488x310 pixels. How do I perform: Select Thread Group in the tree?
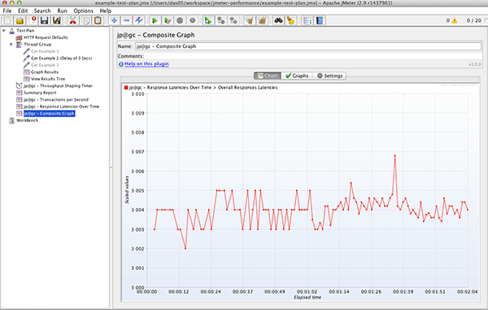pos(37,44)
